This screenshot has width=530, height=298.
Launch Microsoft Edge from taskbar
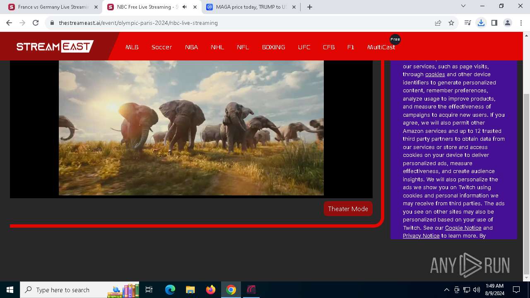pyautogui.click(x=170, y=290)
